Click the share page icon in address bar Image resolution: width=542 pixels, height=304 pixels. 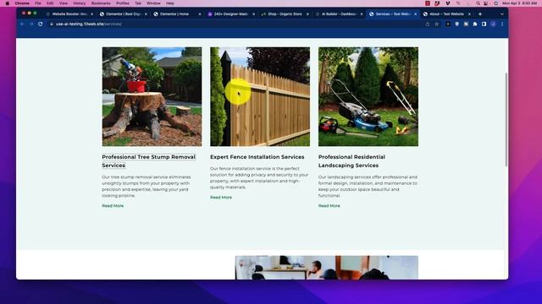[428, 24]
